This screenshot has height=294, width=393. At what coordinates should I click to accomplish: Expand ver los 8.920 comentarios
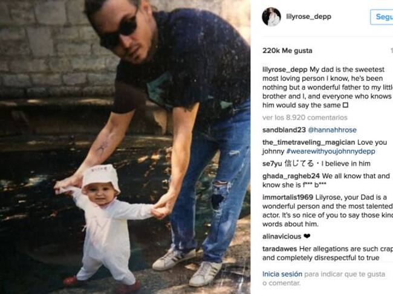click(305, 117)
